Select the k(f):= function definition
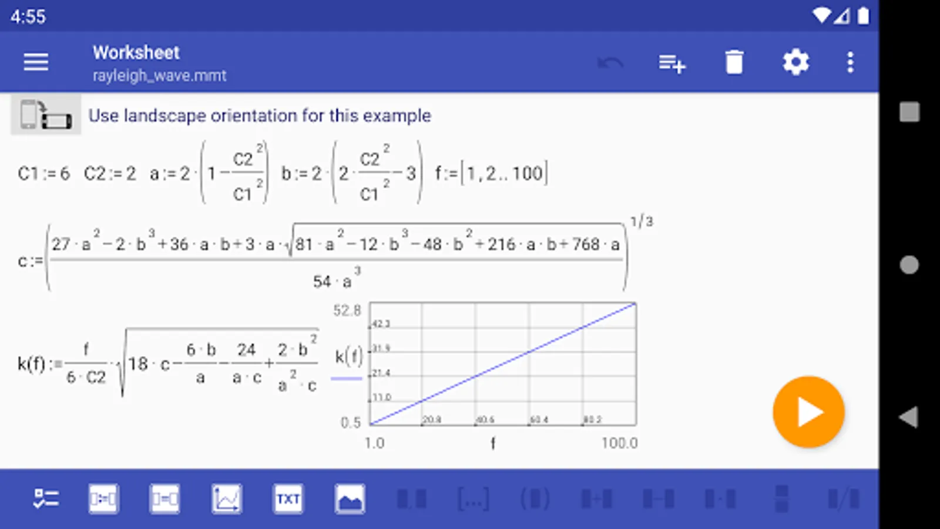 click(168, 363)
